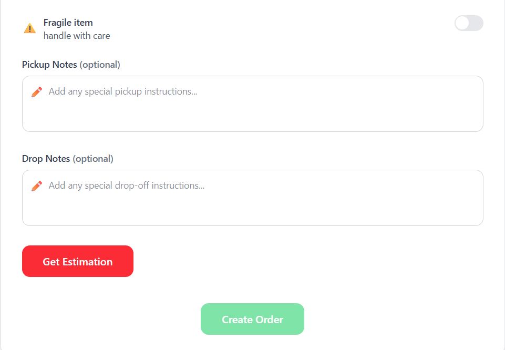Click the green Create Order button
The width and height of the screenshot is (505, 350).
coord(252,319)
